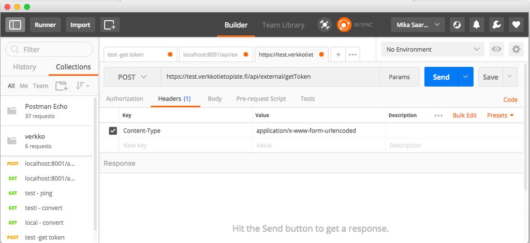Open the No Environment selector
The image size is (530, 243).
[x=433, y=49]
